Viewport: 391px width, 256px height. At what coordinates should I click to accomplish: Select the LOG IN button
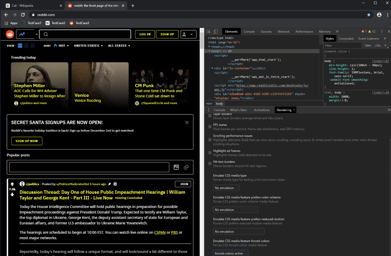[145, 34]
